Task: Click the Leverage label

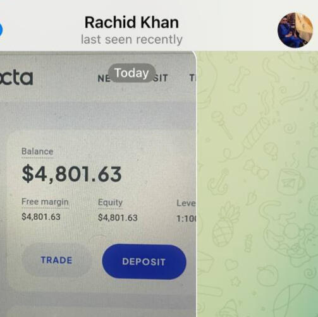Action: 187,203
